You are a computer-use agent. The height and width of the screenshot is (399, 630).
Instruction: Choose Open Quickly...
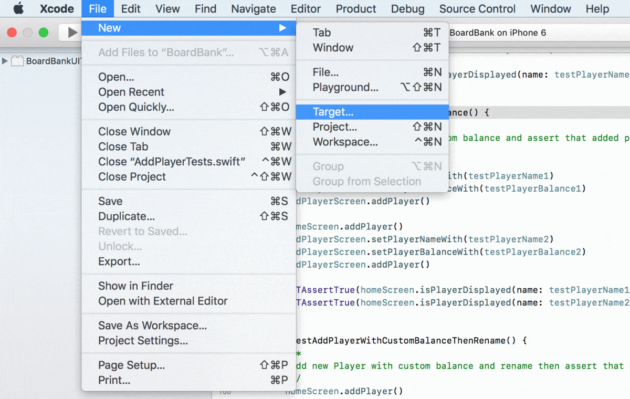click(188, 107)
